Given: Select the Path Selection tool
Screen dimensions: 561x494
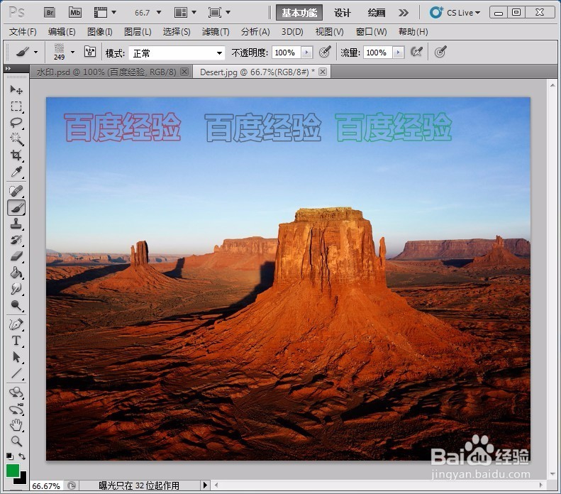Looking at the screenshot, I should pyautogui.click(x=16, y=357).
